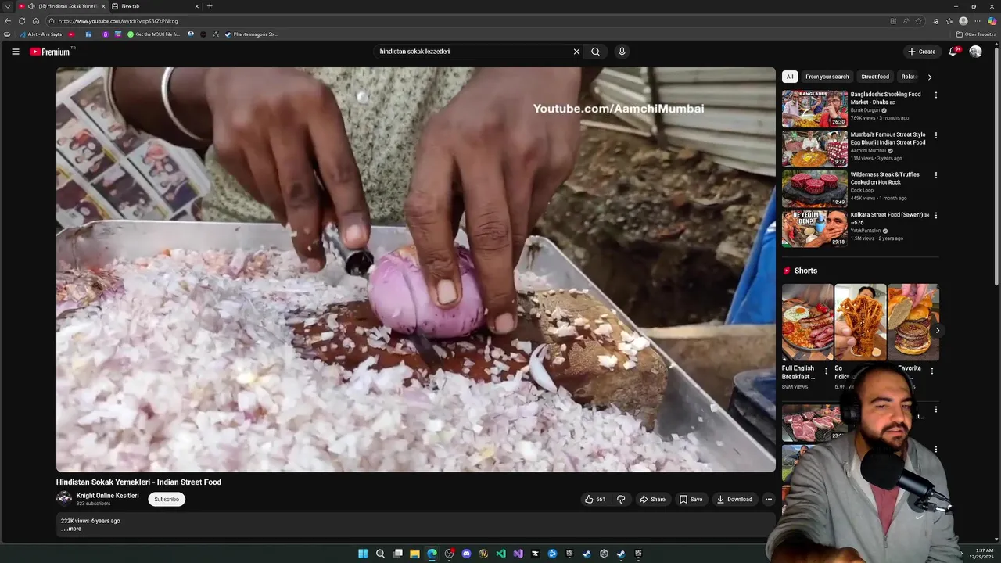1001x563 pixels.
Task: Open the Create menu
Action: [x=921, y=52]
